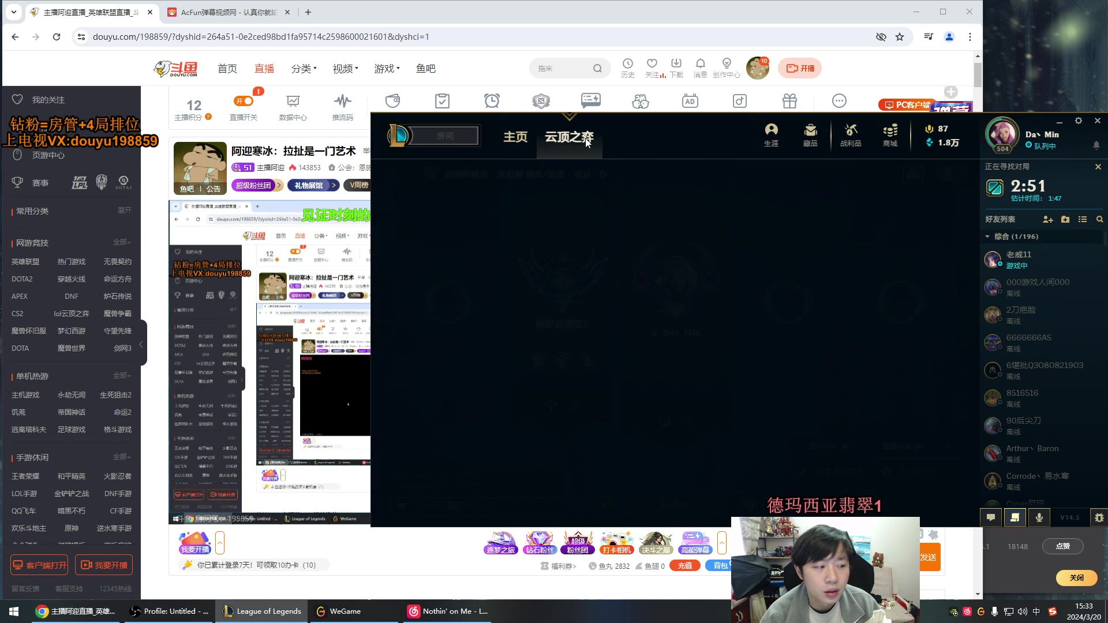Click the 充值 recharge button near chat
Viewport: 1108px width, 623px height.
click(684, 565)
